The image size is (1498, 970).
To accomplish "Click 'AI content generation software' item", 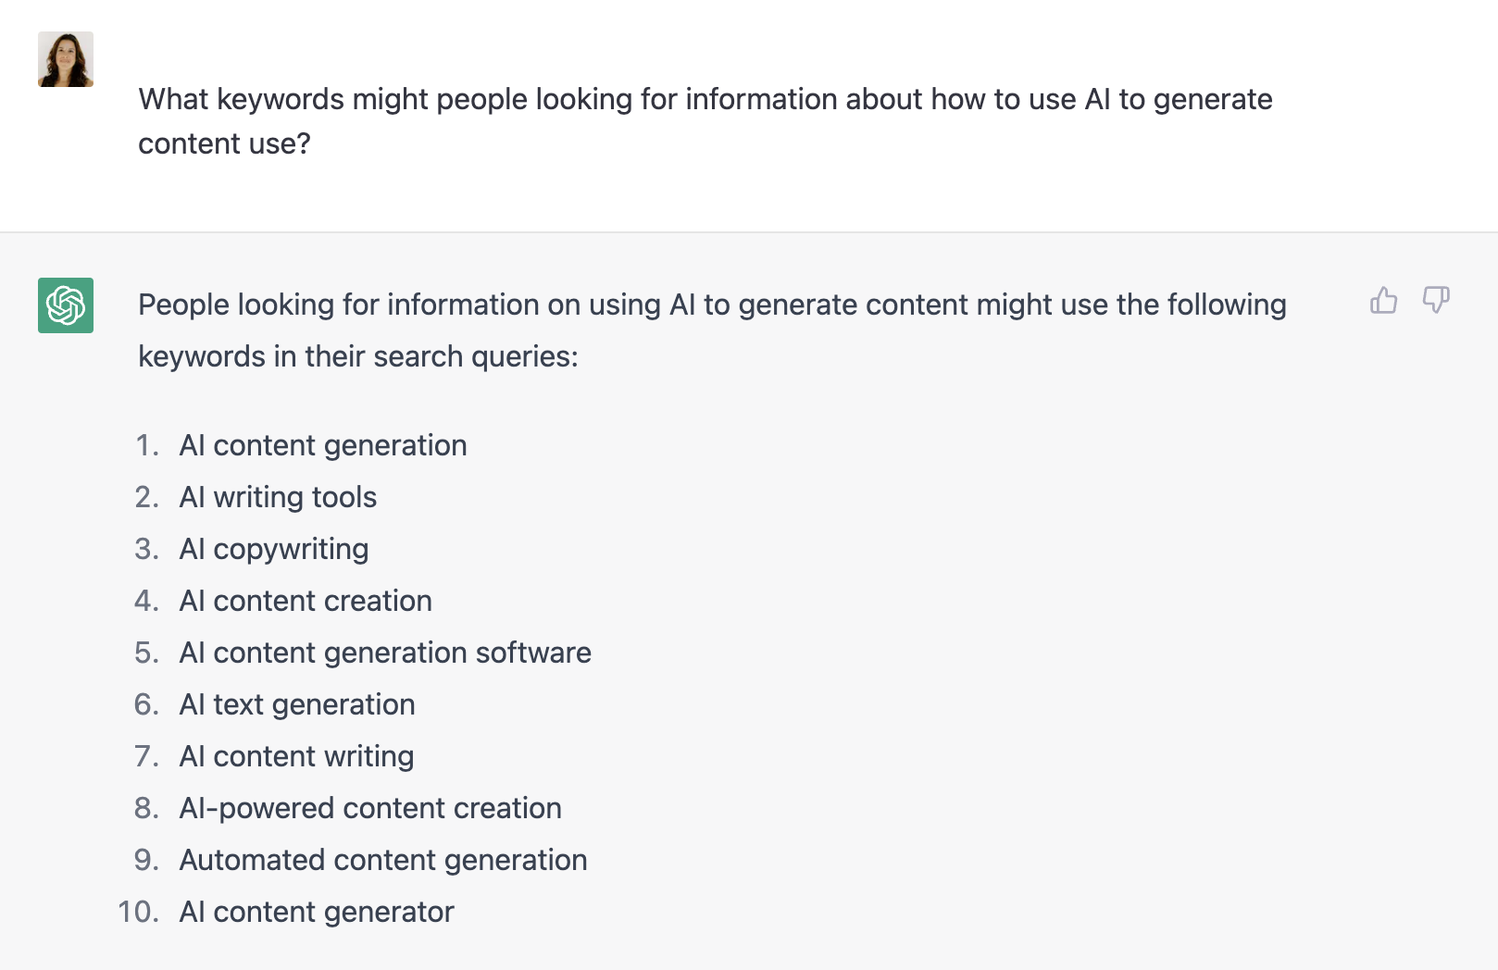I will 385,653.
